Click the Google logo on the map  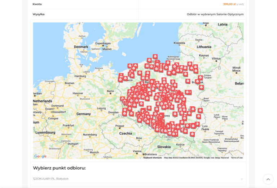pos(40,156)
